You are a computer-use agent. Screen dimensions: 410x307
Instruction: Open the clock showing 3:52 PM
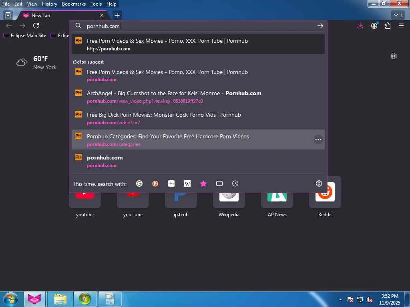[x=390, y=299]
